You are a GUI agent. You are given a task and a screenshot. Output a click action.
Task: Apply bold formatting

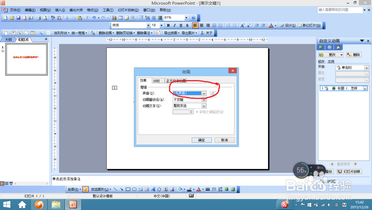(168, 25)
